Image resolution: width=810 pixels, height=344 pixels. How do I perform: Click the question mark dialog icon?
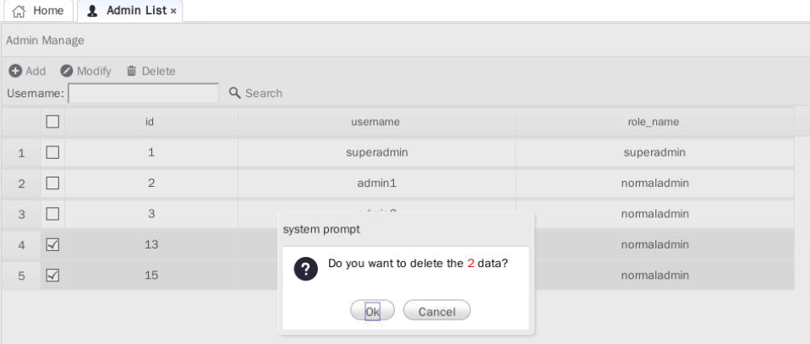[x=306, y=269]
